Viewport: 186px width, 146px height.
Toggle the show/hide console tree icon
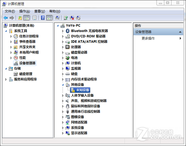pos(26,18)
